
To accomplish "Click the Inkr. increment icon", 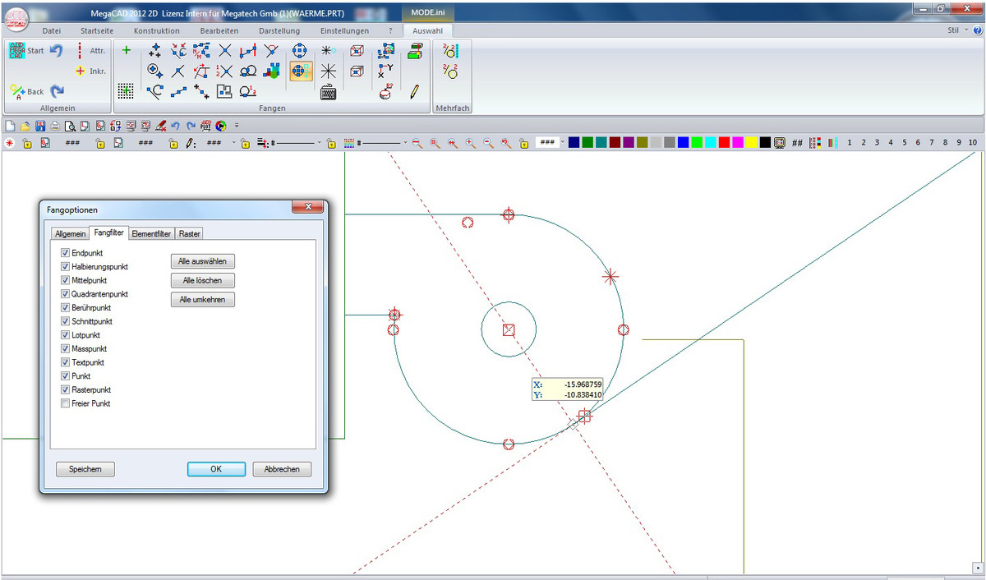I will click(x=81, y=71).
